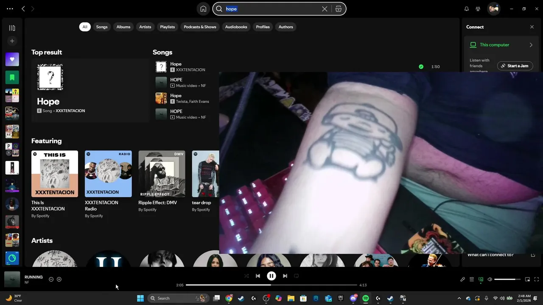Viewport: 543px width, 305px height.
Task: Skip to the previous track
Action: [x=258, y=276]
